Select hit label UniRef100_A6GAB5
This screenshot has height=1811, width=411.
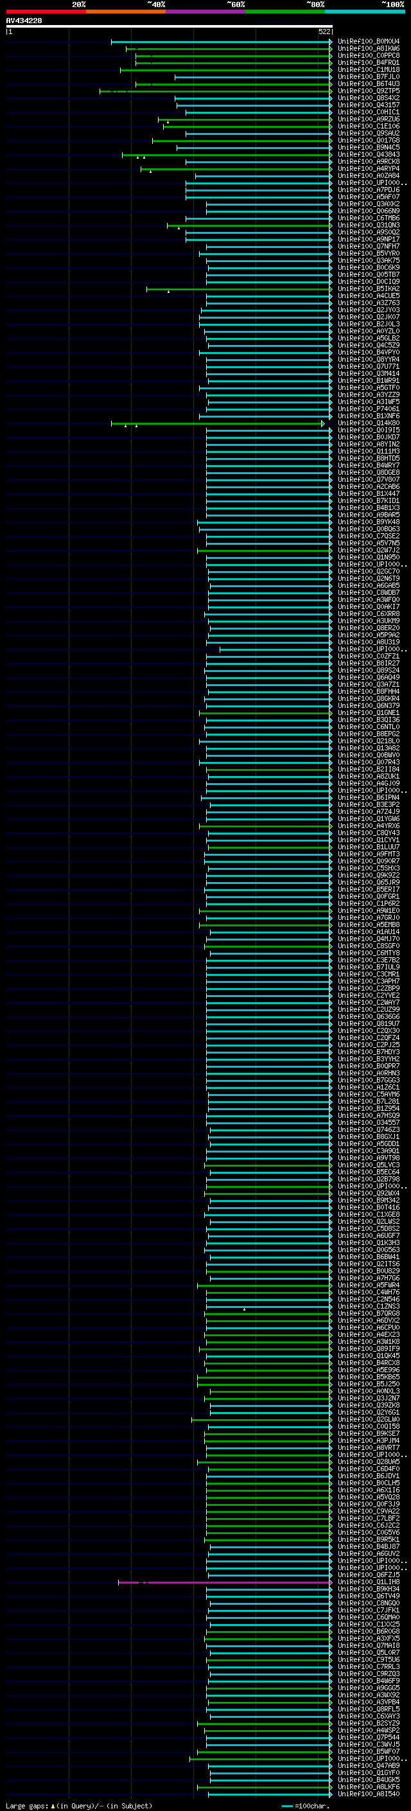pos(369,586)
